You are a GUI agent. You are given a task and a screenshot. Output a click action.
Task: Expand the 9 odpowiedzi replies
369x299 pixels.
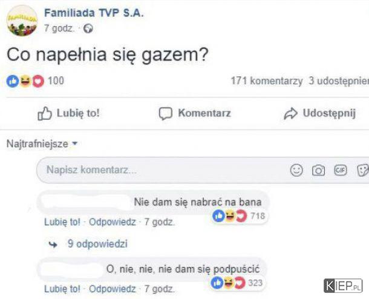point(97,244)
